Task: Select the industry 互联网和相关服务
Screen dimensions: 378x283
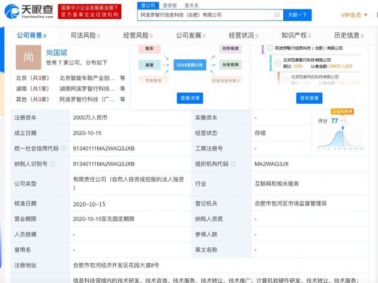Action: (277, 183)
